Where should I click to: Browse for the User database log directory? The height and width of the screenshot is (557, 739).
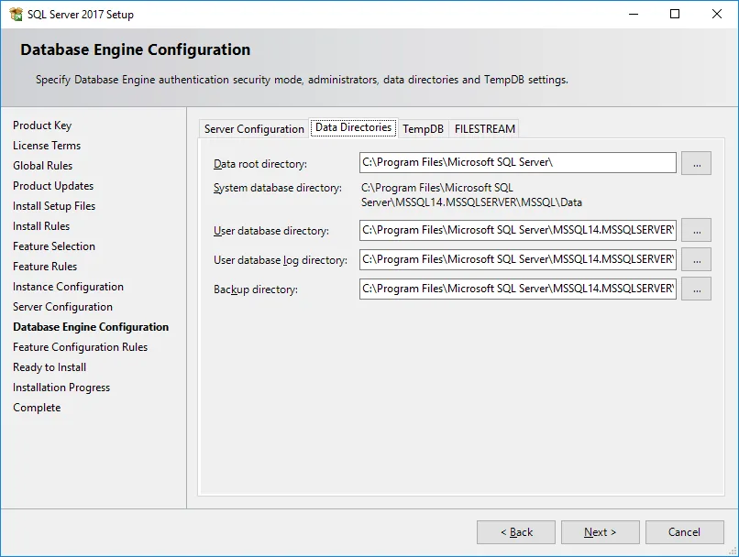(696, 259)
